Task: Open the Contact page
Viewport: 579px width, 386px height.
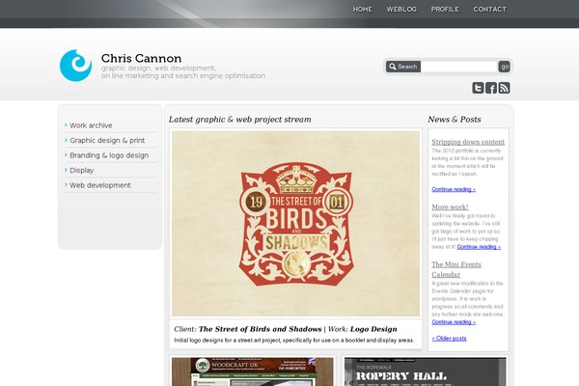Action: [x=489, y=10]
